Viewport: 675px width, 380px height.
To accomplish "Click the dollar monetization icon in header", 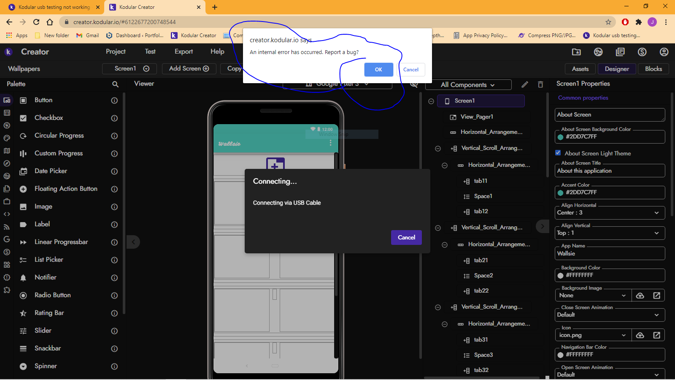I will [642, 52].
